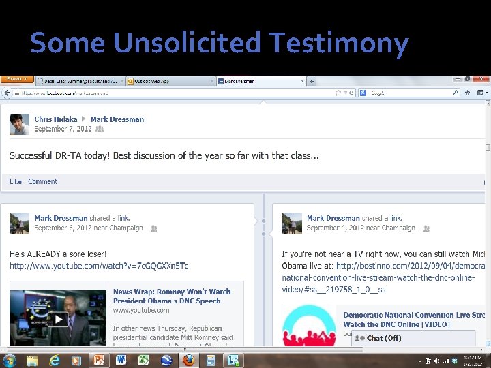Open the Windows Start button

pyautogui.click(x=9, y=361)
